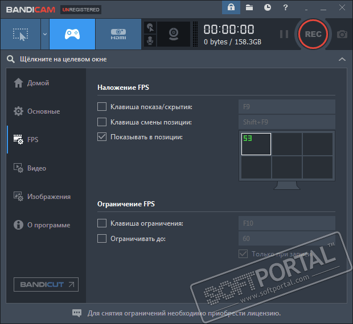353x324 pixels.
Task: Enable Клавиша смены позиции checkbox
Action: tap(102, 122)
